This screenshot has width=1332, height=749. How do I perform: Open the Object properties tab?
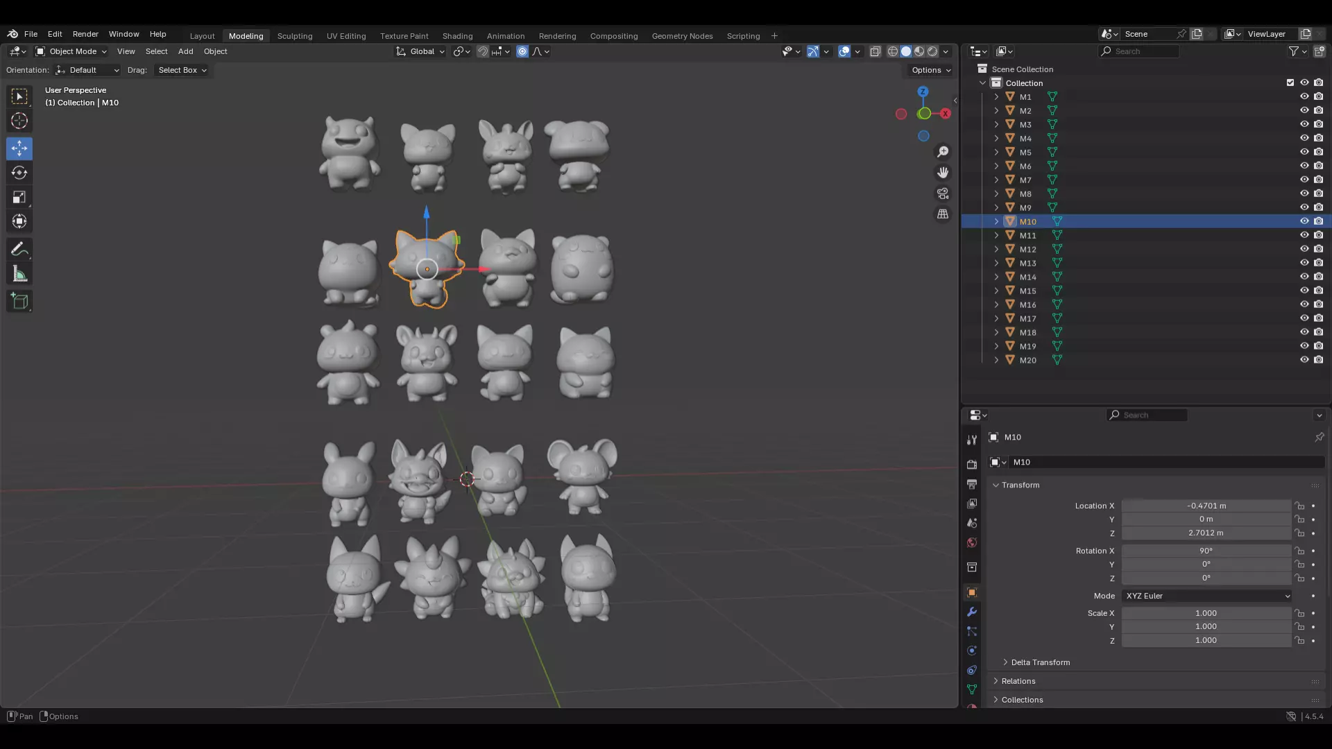click(972, 592)
